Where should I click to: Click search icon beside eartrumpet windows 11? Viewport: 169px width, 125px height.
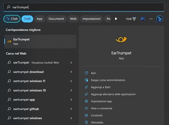pos(9,81)
